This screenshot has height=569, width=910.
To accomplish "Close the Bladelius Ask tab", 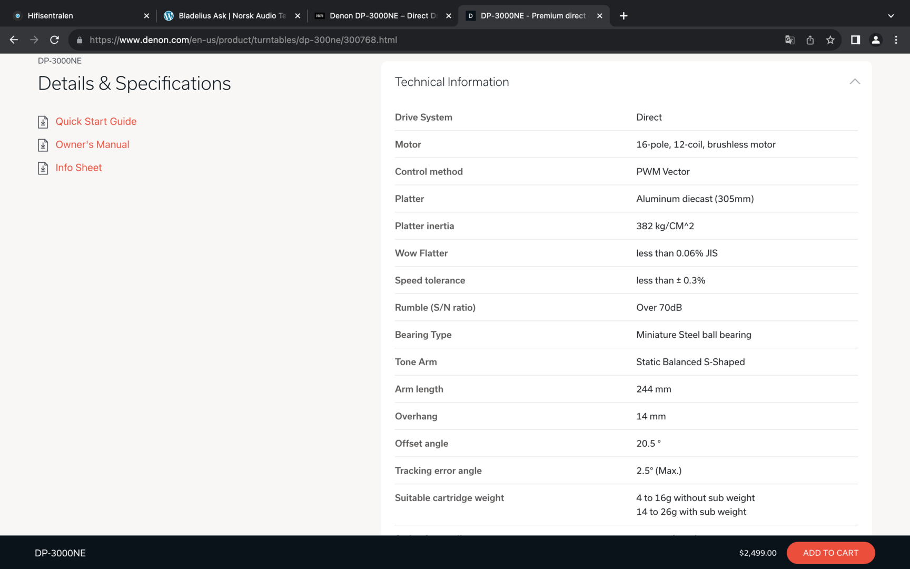I will pos(298,16).
